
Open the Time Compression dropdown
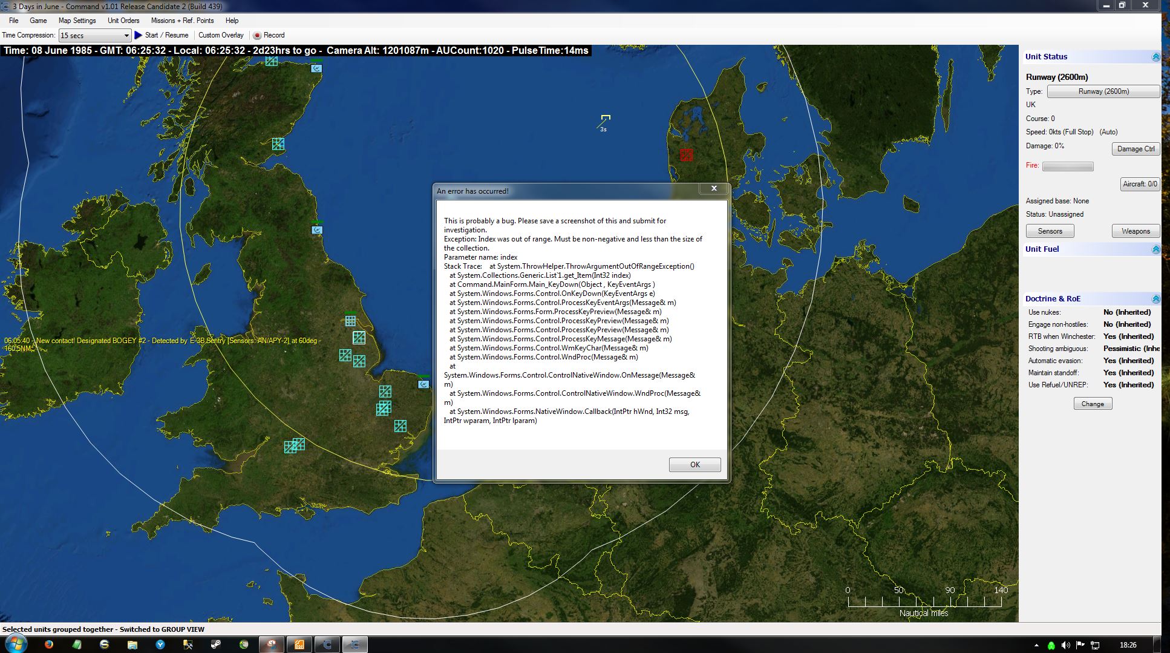tap(94, 36)
